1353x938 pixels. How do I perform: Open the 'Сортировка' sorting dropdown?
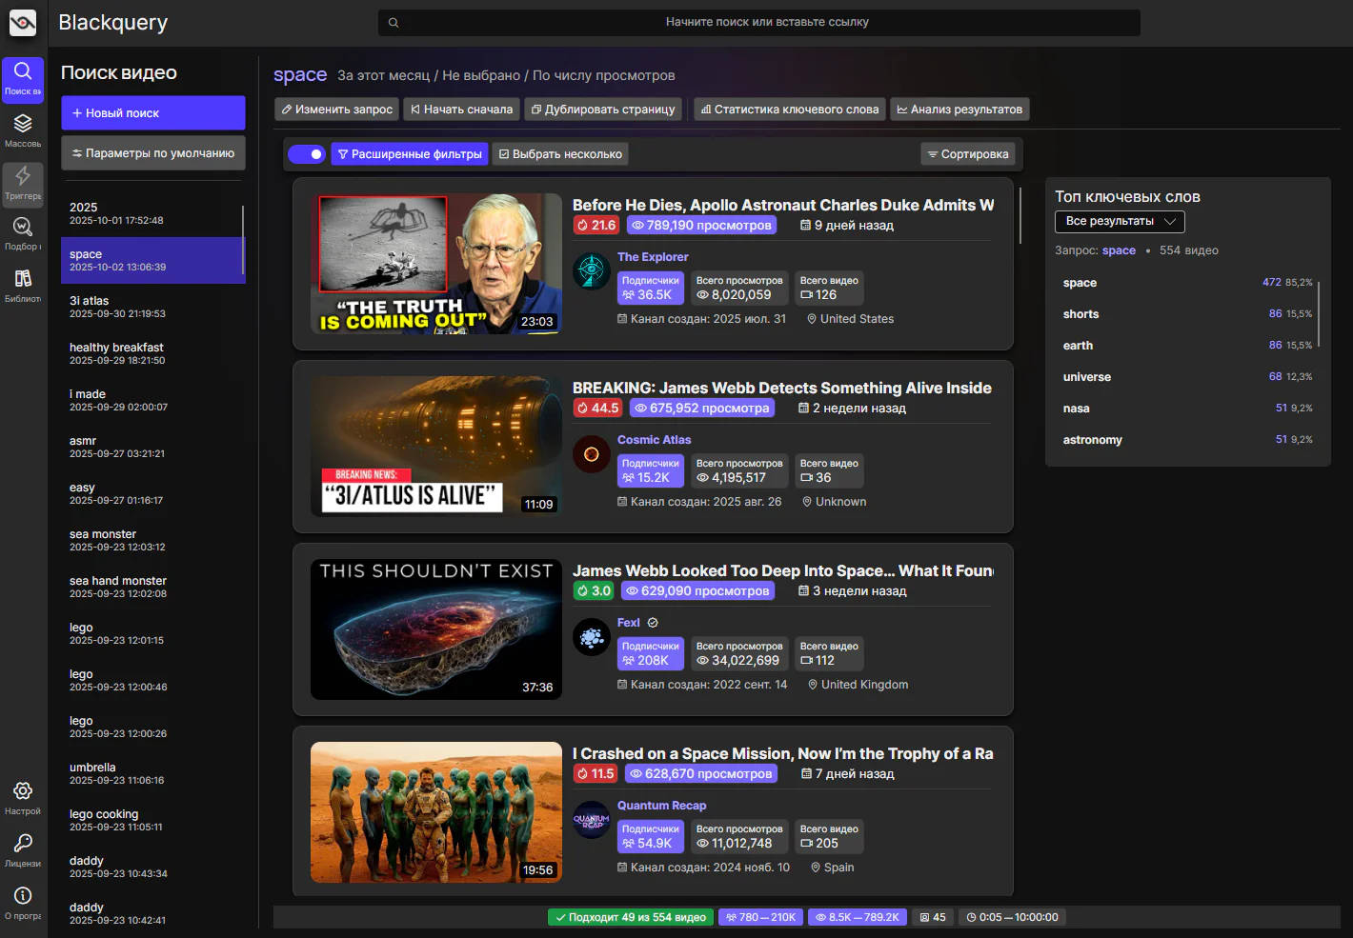[x=968, y=154]
